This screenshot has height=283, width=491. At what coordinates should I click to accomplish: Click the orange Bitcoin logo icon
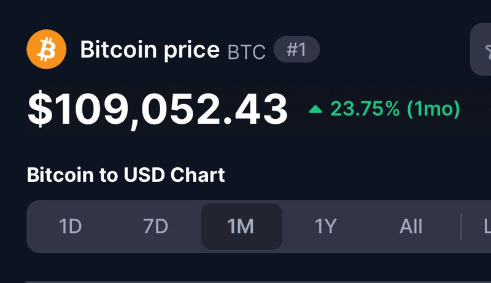click(x=46, y=50)
